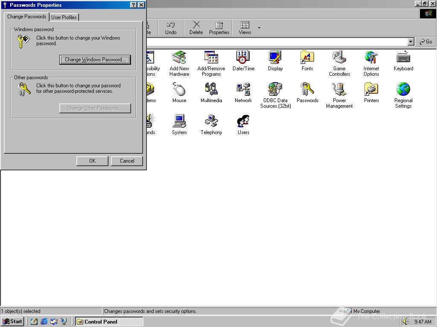
Task: Click the last quick launch icon
Action: 64,321
